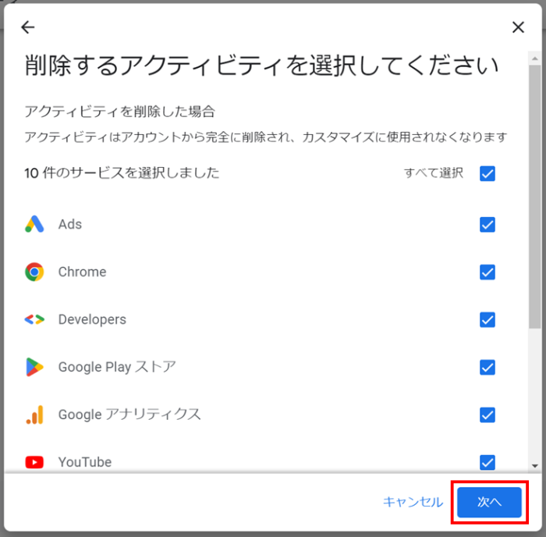Screen dimensions: 546x537
Task: Uncheck the Chrome checkbox
Action: 487,272
